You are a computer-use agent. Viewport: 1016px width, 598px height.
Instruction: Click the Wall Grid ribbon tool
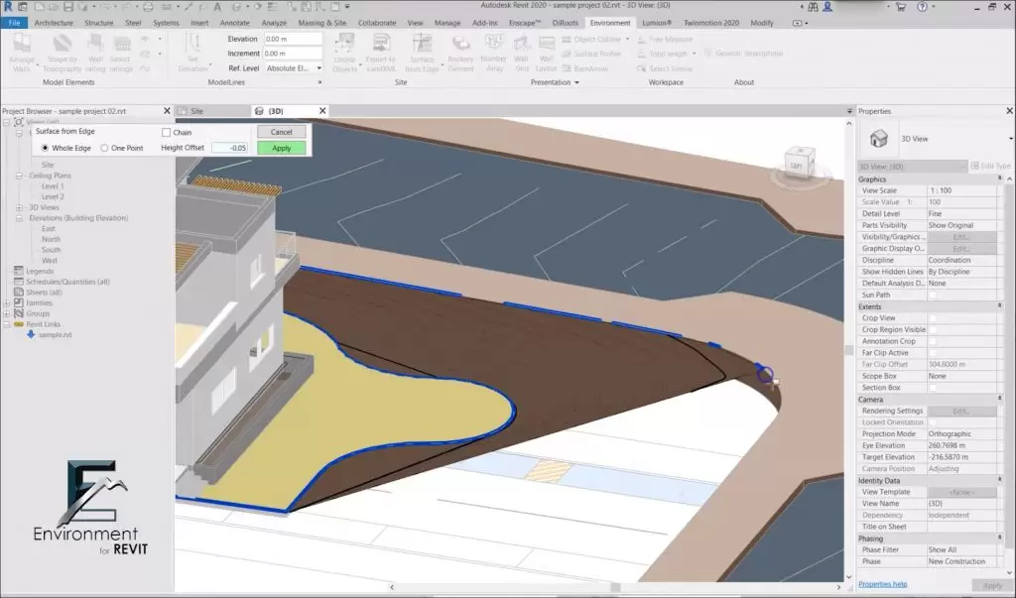pyautogui.click(x=521, y=45)
